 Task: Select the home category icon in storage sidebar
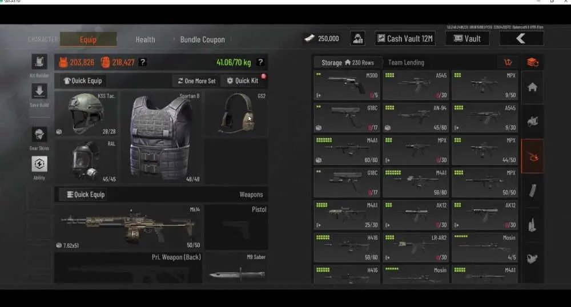(532, 87)
